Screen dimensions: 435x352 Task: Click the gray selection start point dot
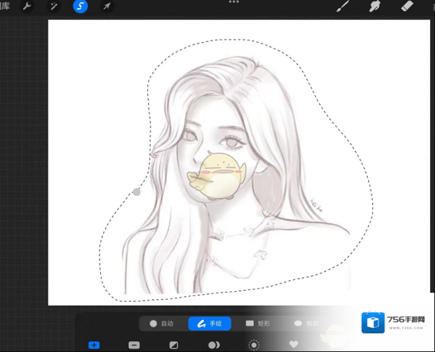pyautogui.click(x=136, y=192)
